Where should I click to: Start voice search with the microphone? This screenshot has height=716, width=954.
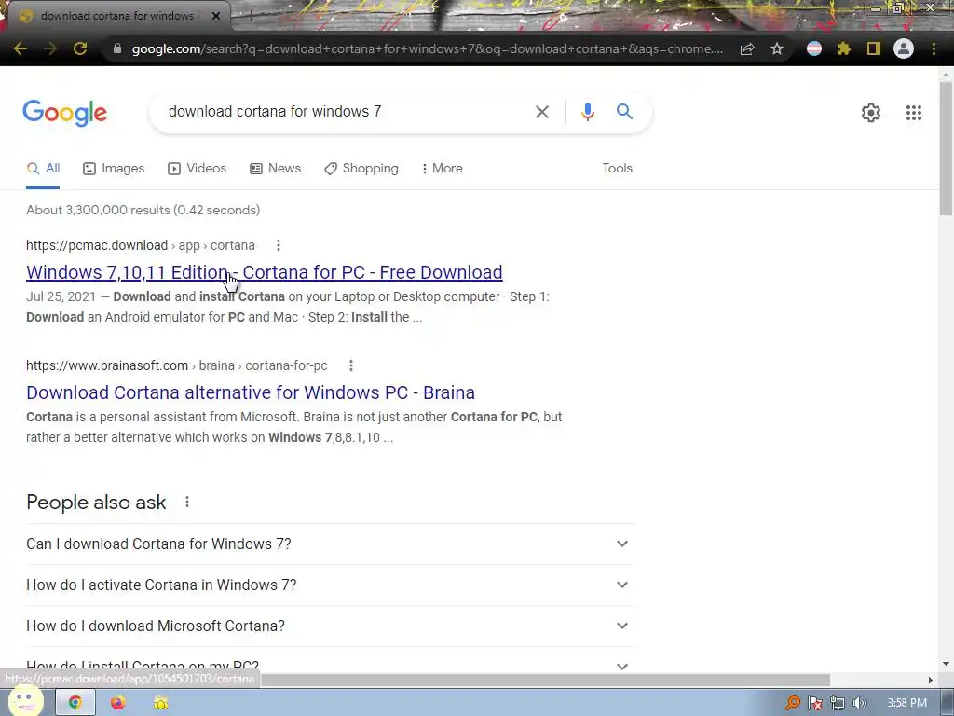click(x=587, y=112)
